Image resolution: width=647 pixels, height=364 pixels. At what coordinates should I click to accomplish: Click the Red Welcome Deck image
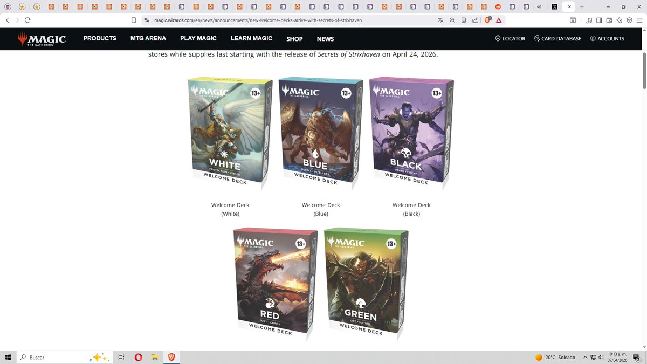point(276,284)
